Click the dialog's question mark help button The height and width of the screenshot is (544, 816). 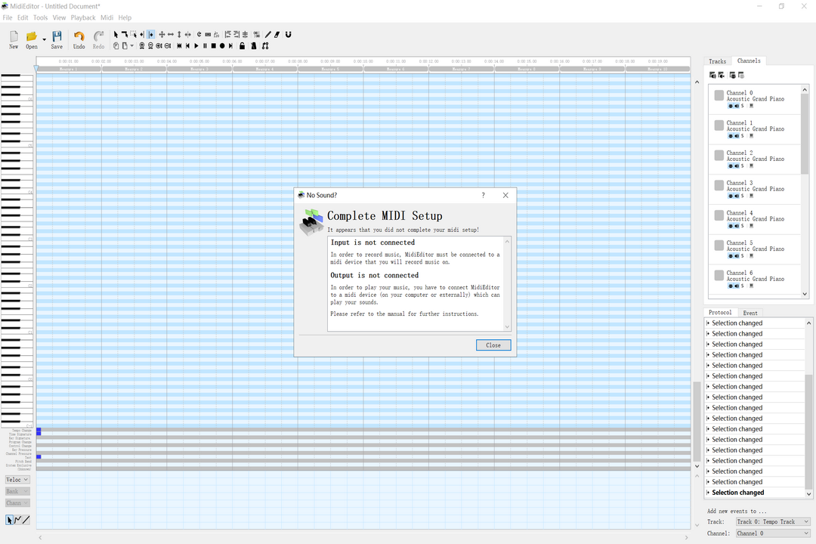pos(483,195)
